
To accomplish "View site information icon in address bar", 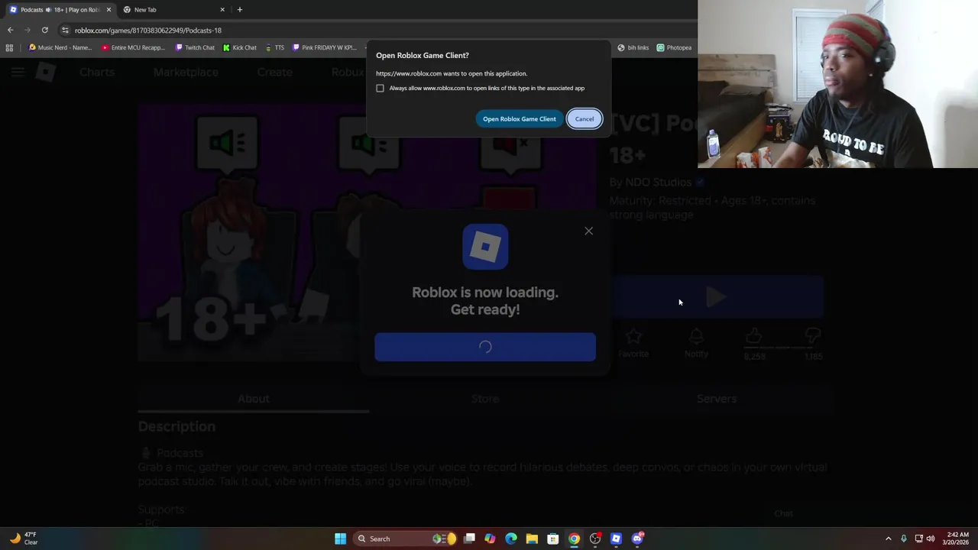I will tap(65, 30).
